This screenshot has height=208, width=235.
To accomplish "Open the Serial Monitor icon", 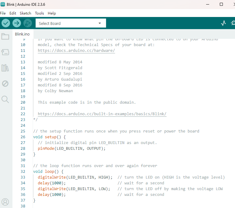I will [x=233, y=23].
